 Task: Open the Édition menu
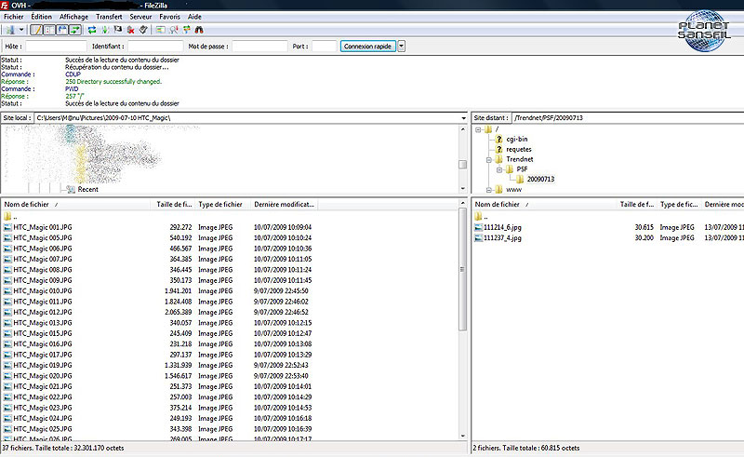(x=41, y=17)
